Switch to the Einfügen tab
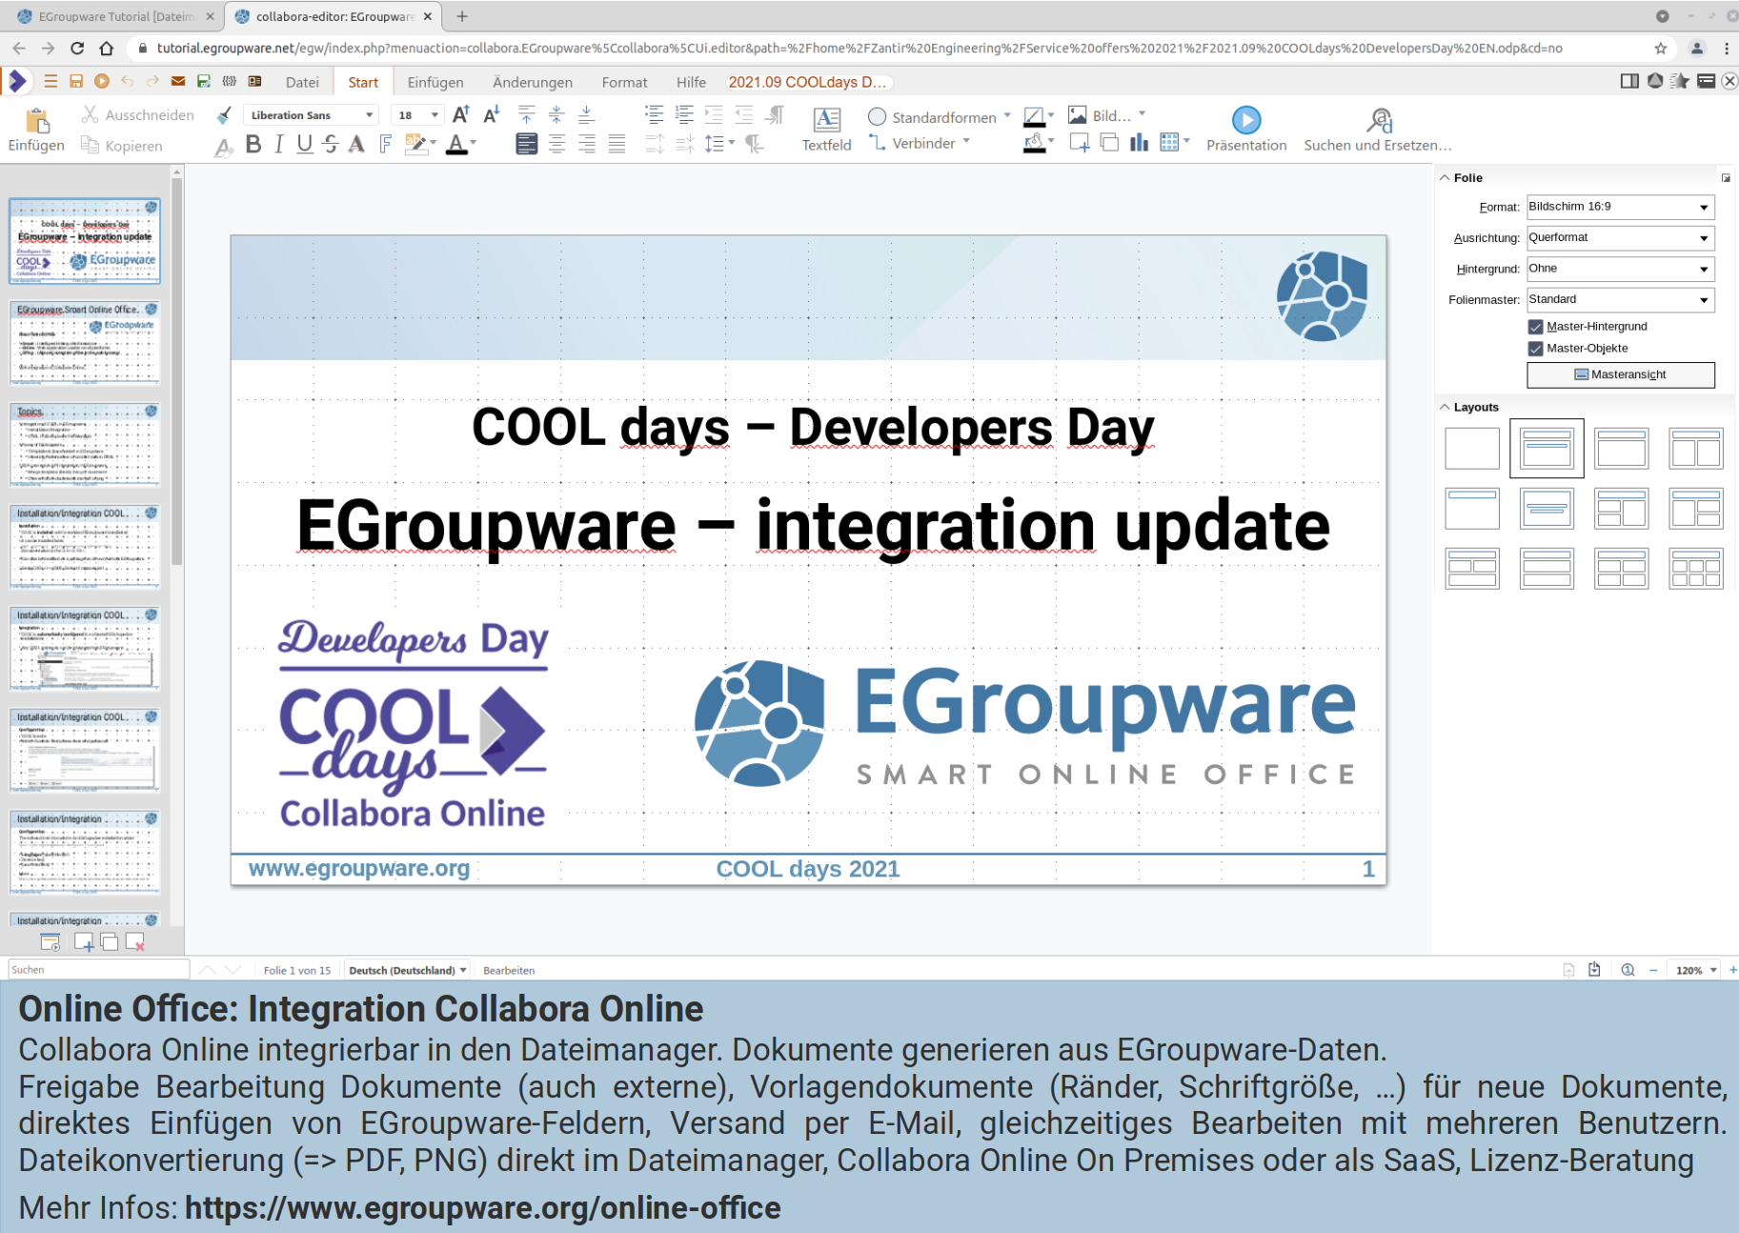The image size is (1739, 1233). (x=435, y=83)
